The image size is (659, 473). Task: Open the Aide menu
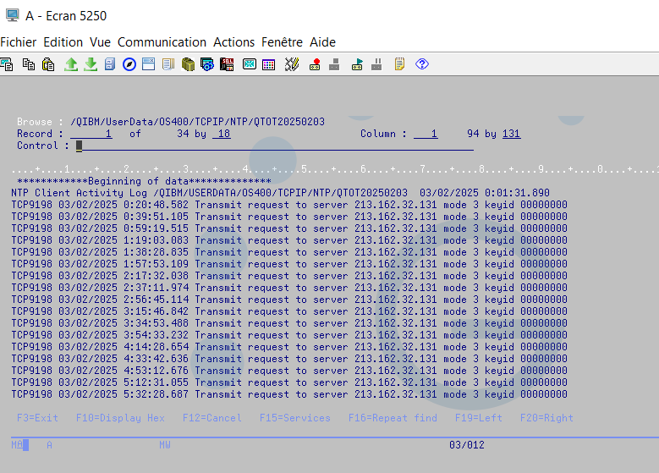[x=323, y=42]
